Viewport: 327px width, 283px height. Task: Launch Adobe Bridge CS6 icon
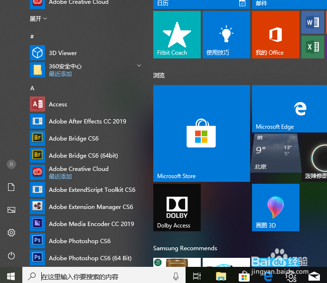click(x=37, y=138)
